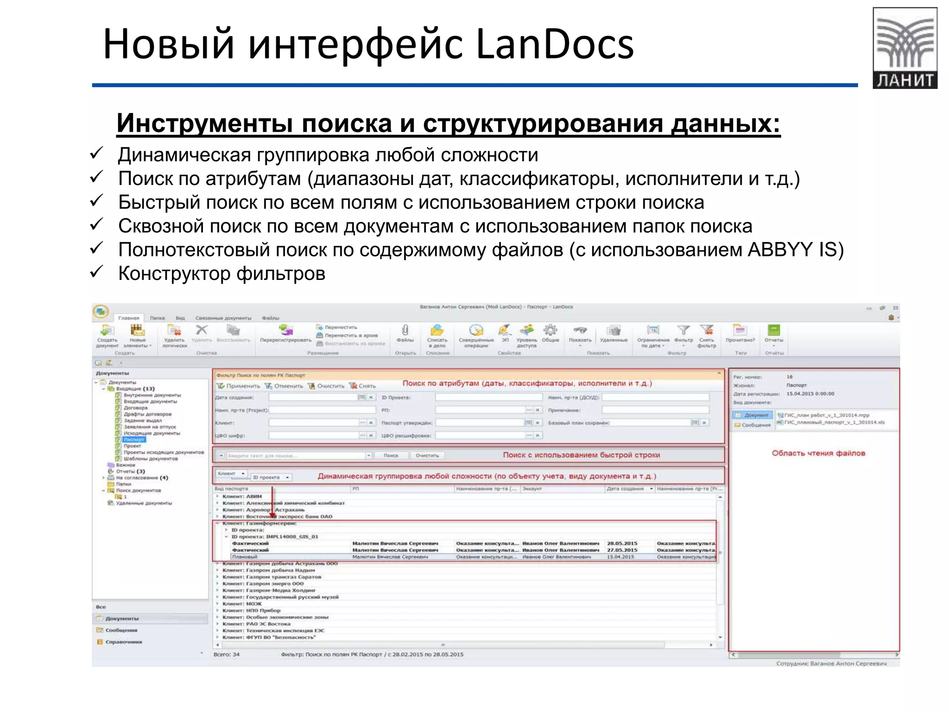Switch to the Документ tab in preview pane
The width and height of the screenshot is (949, 712).
pyautogui.click(x=753, y=415)
